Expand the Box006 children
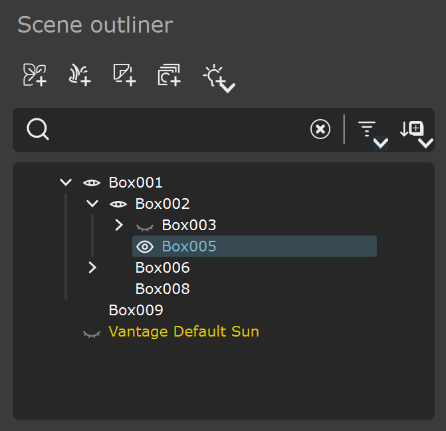Viewport: 446px width, 431px height. tap(92, 267)
